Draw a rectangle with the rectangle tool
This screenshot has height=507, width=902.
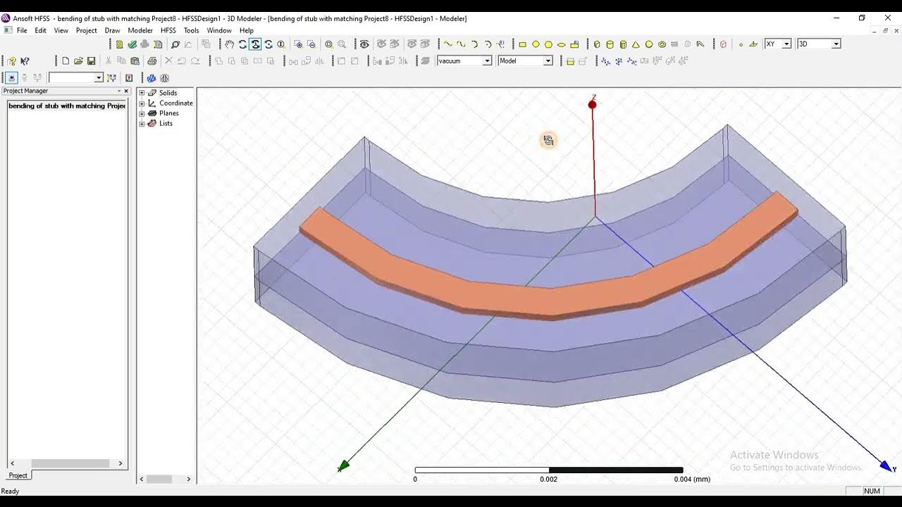pos(523,44)
